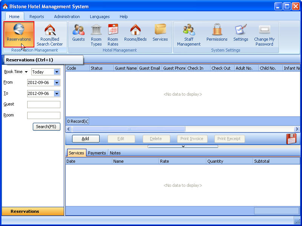Open the From date picker dropdown
Image resolution: width=302 pixels, height=226 pixels.
57,83
